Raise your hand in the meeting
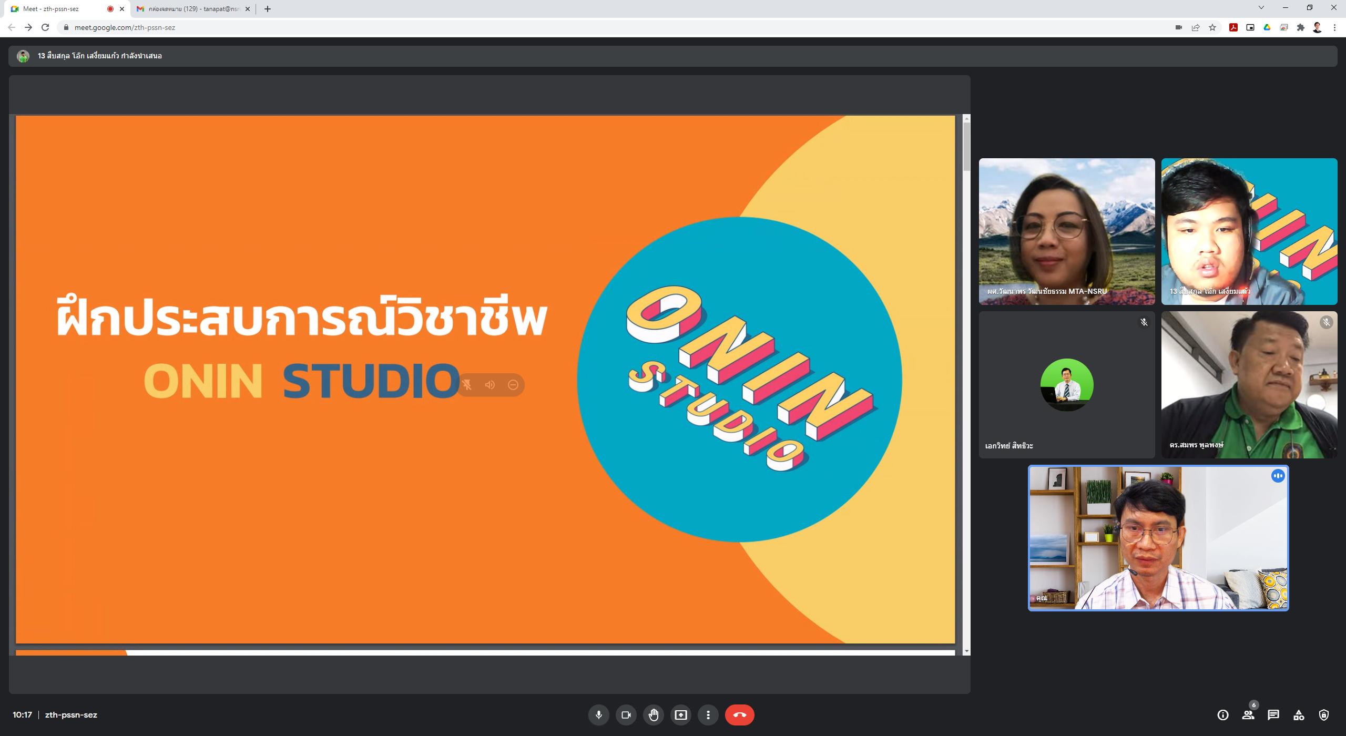The image size is (1346, 736). pyautogui.click(x=654, y=715)
